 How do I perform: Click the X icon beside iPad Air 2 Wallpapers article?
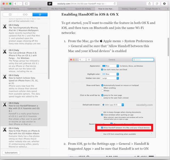(5, 26)
